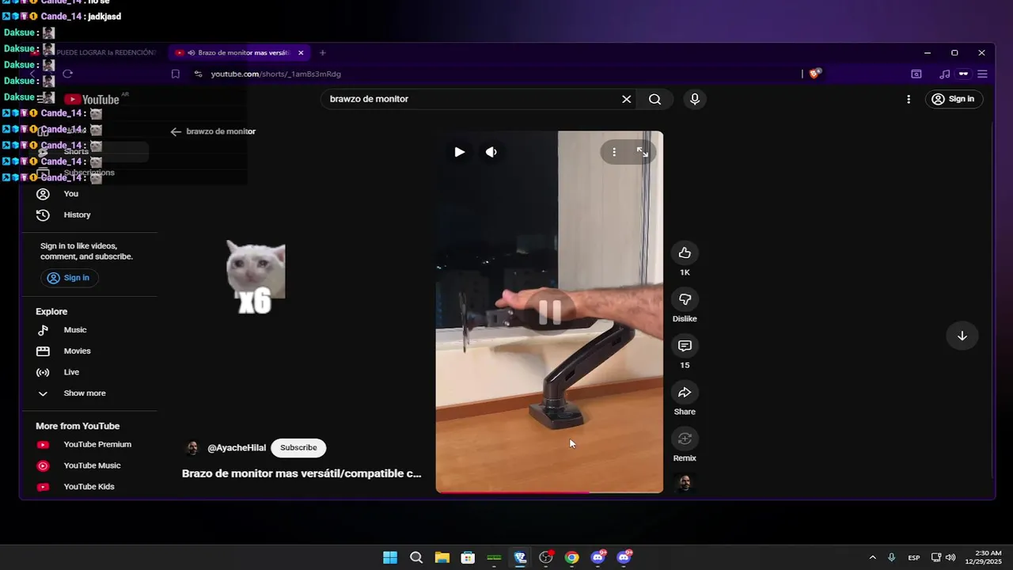Viewport: 1013px width, 570px height.
Task: Open the You section in sidebar
Action: click(x=71, y=194)
